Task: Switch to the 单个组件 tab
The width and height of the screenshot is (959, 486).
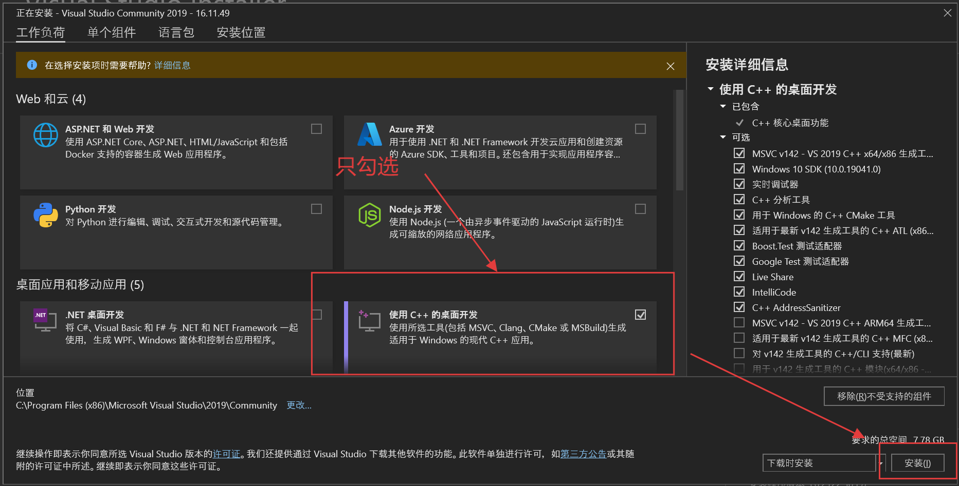Action: [x=111, y=32]
